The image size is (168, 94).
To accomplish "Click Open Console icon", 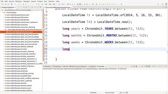I will coord(159,66).
